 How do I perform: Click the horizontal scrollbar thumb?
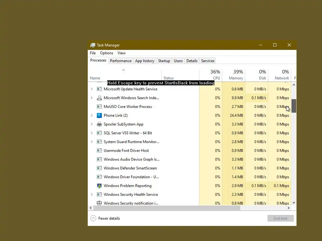167,208
